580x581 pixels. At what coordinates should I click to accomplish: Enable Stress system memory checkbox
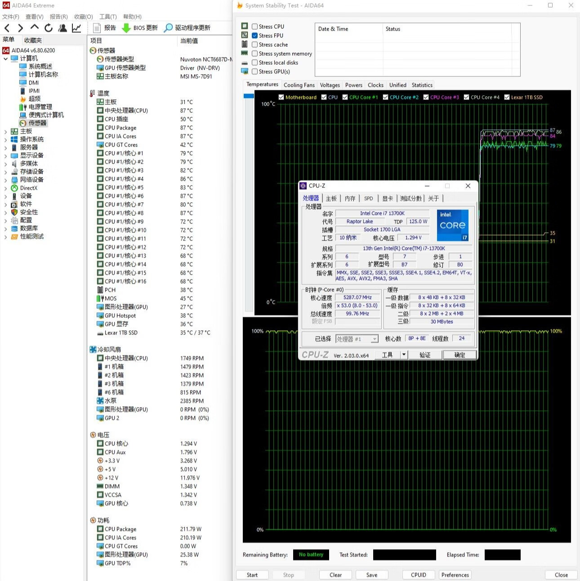pos(255,53)
